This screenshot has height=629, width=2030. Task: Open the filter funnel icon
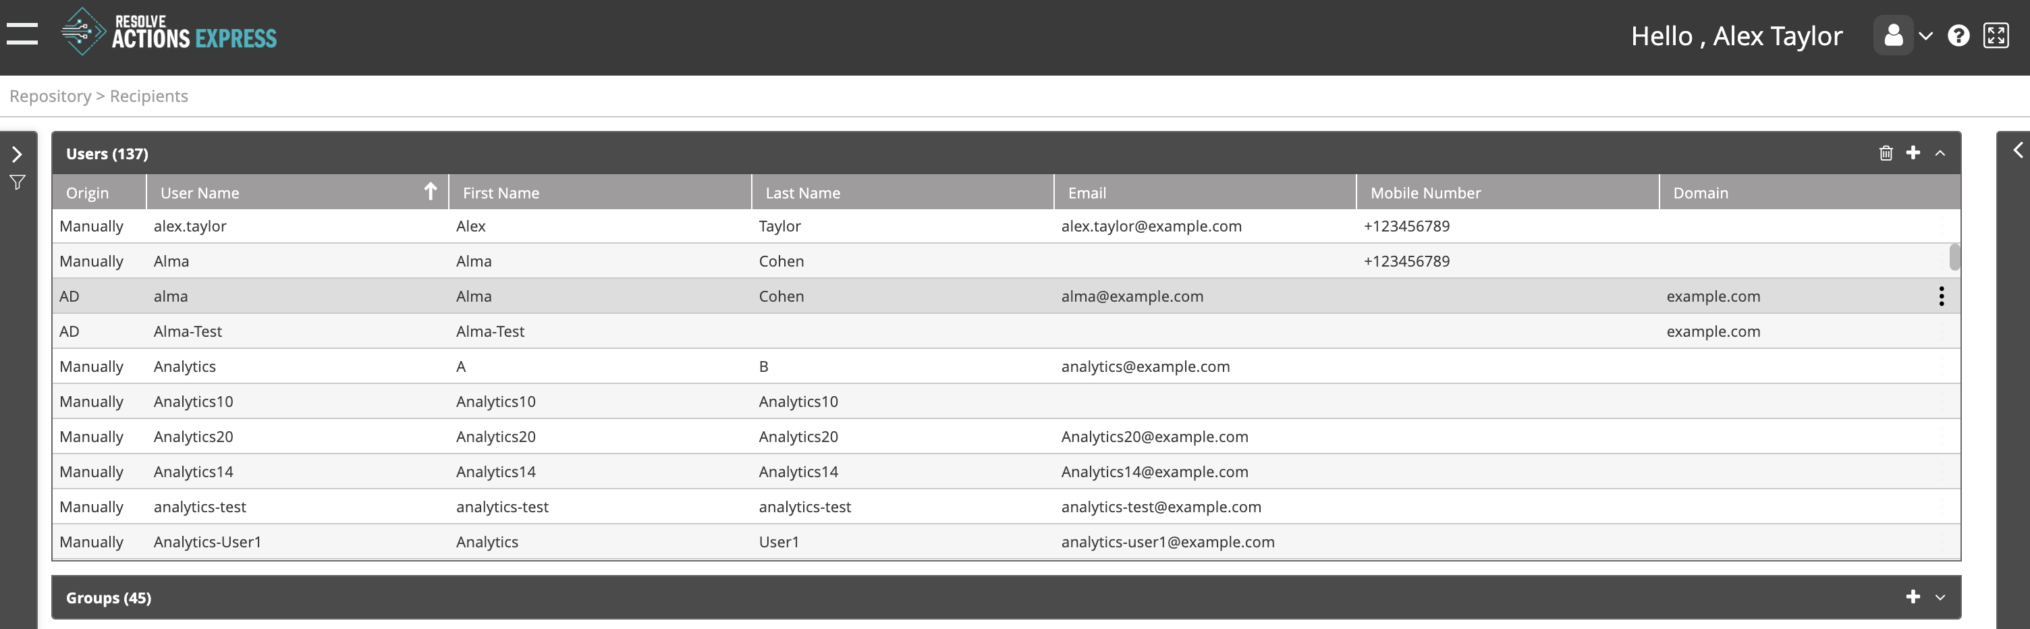pyautogui.click(x=18, y=182)
